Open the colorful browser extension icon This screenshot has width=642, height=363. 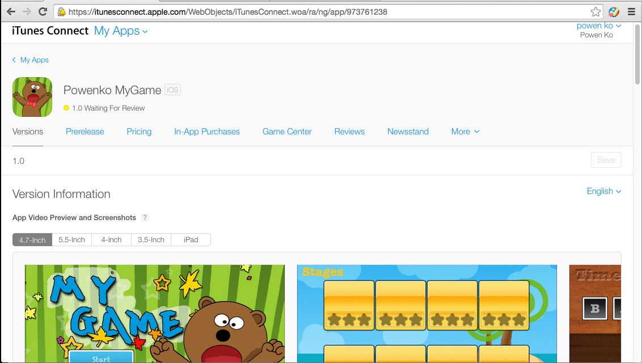[x=614, y=12]
